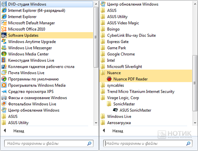Launch Internet Explorer (64-разрядный) icon

click(4, 10)
